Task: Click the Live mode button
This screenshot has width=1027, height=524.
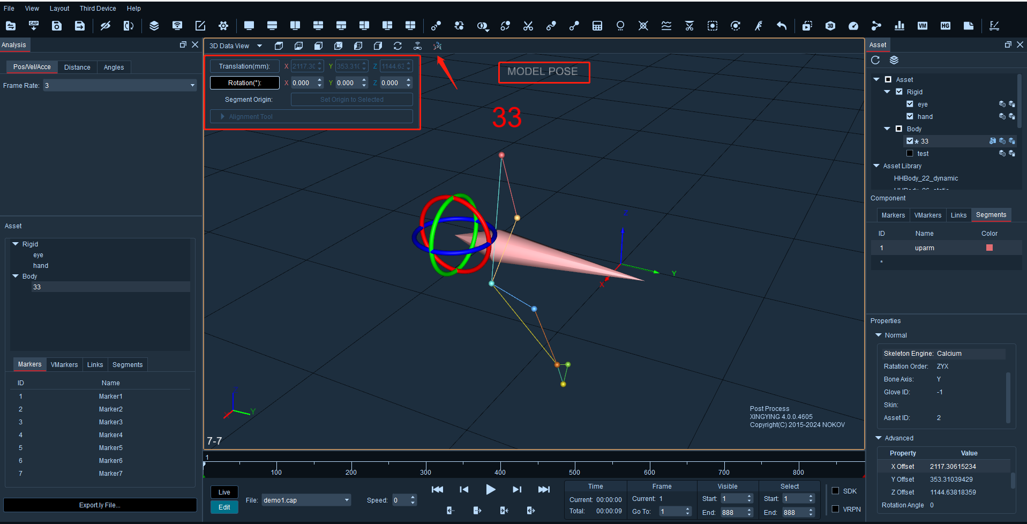Action: pos(224,492)
